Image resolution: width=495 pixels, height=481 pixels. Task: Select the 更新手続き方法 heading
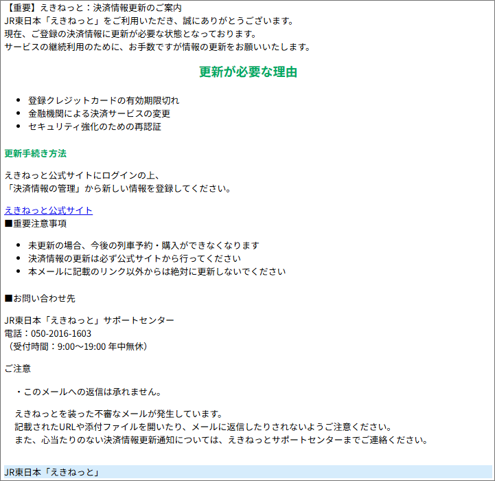(36, 154)
